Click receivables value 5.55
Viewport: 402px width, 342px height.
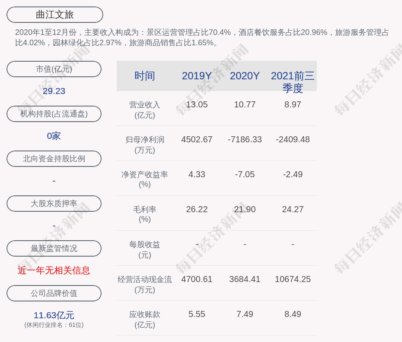coord(197,314)
